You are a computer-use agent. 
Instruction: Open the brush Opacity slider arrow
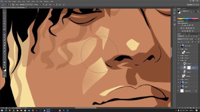click(x=43, y=5)
